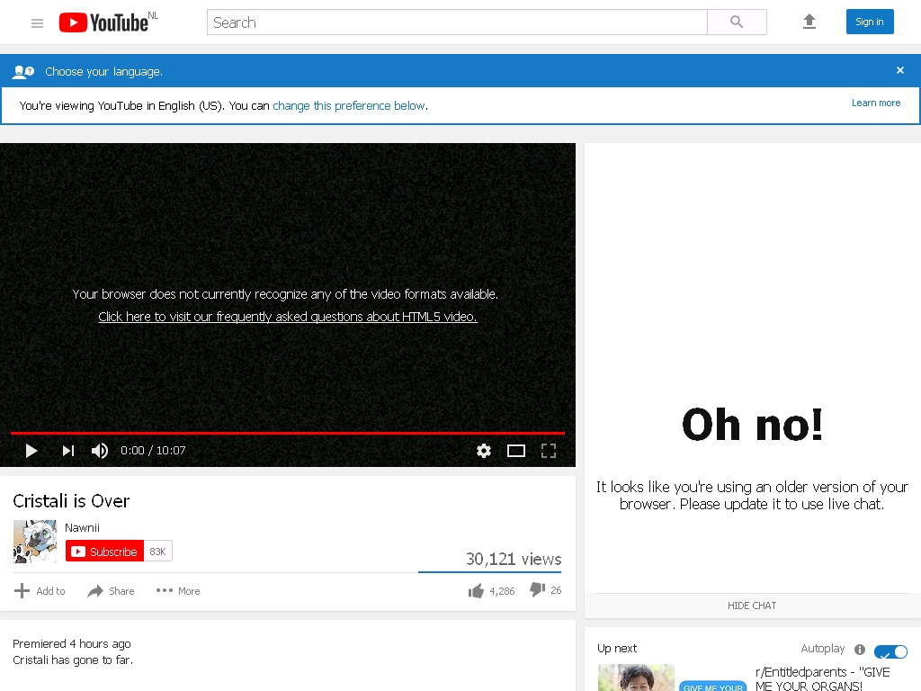Dislike the video with thumbs down

click(x=546, y=589)
